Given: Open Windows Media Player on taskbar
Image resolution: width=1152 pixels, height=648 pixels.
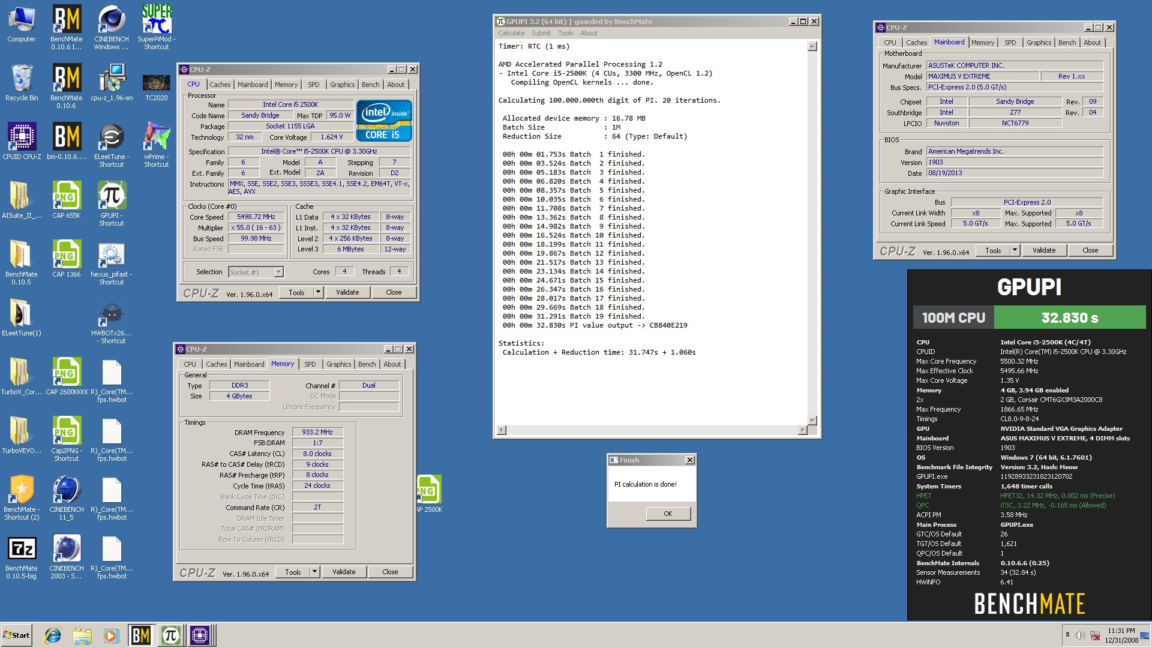Looking at the screenshot, I should (x=110, y=635).
